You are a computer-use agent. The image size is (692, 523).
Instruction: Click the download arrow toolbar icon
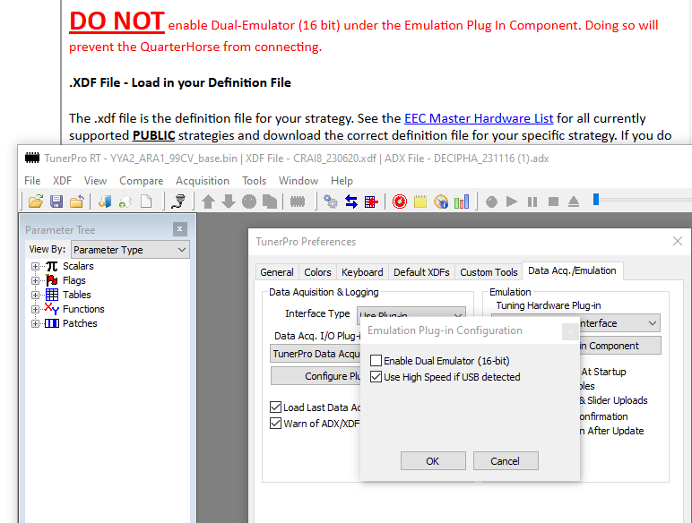pyautogui.click(x=229, y=201)
